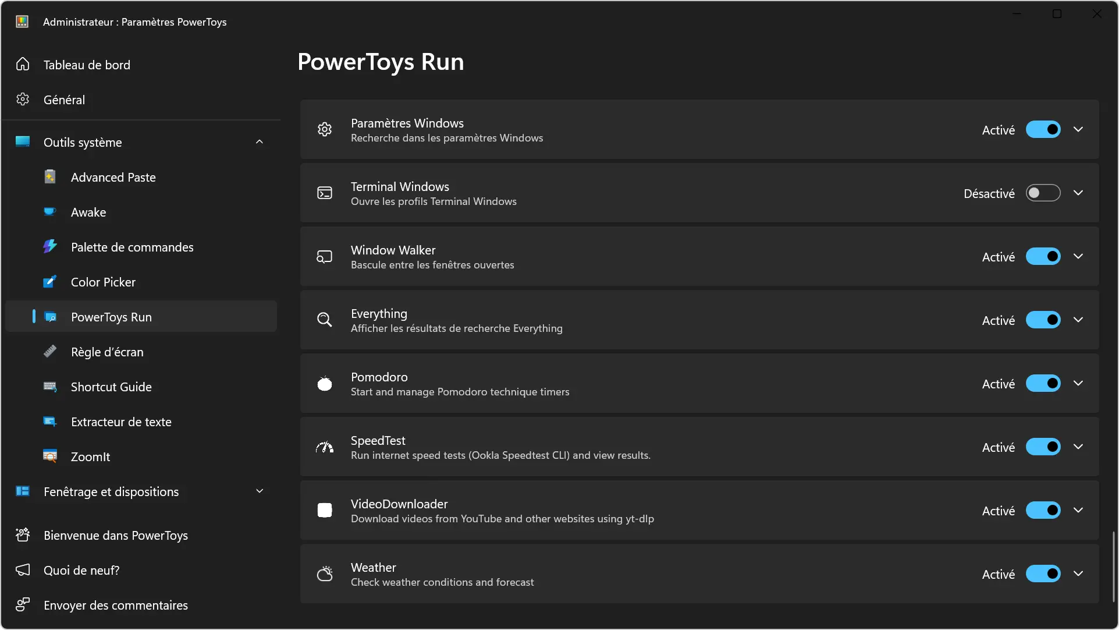Open Bienvenue dans PowerToys

141,535
